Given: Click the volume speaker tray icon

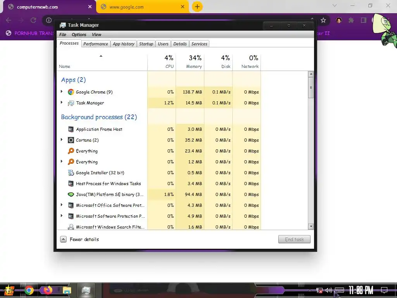Looking at the screenshot, I should pyautogui.click(x=329, y=290).
